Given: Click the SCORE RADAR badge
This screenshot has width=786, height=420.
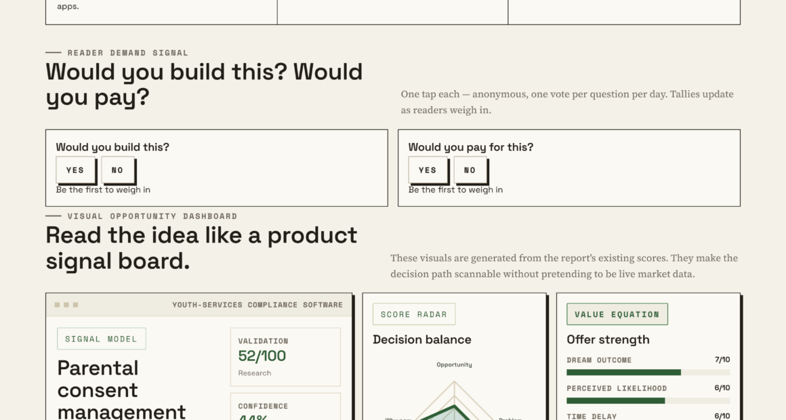Looking at the screenshot, I should pyautogui.click(x=413, y=314).
